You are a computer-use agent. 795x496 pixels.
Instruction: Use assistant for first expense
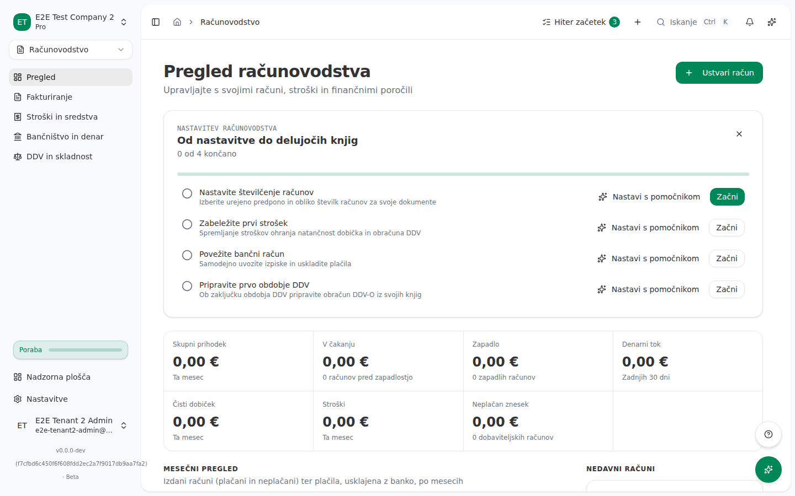648,228
